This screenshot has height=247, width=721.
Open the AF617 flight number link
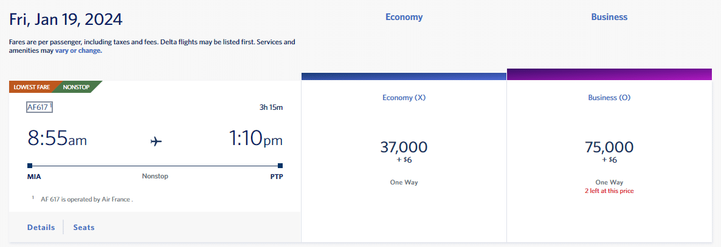point(38,107)
